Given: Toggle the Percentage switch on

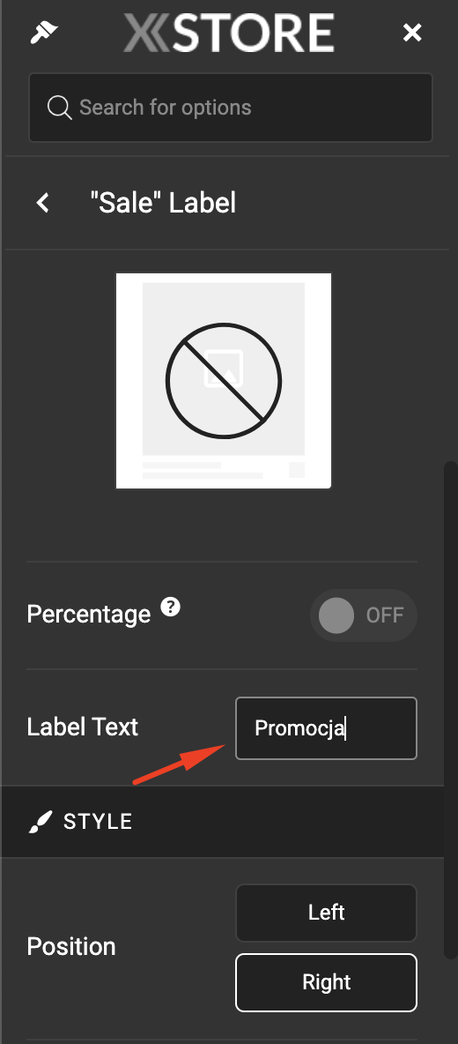Looking at the screenshot, I should click(363, 615).
